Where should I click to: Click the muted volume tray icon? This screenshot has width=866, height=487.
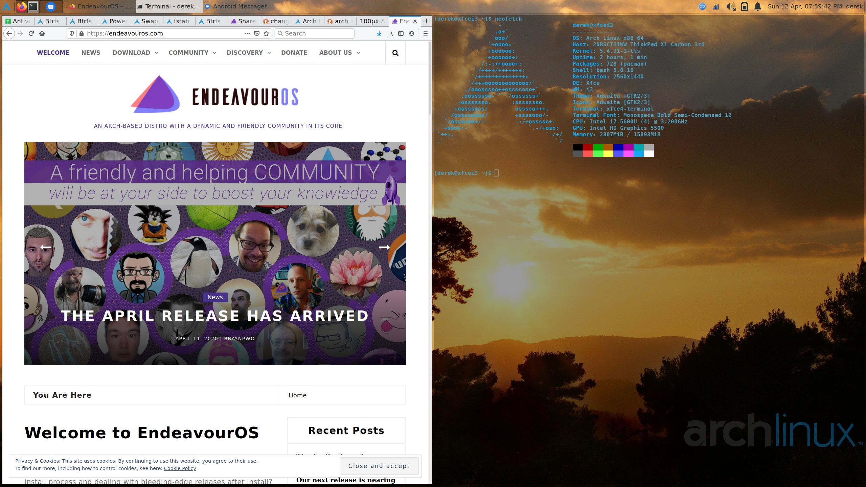(x=731, y=6)
